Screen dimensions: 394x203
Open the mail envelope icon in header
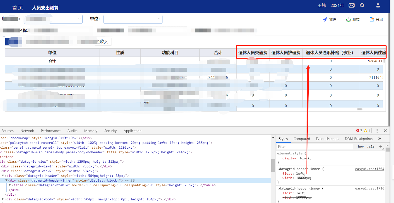point(352,5)
